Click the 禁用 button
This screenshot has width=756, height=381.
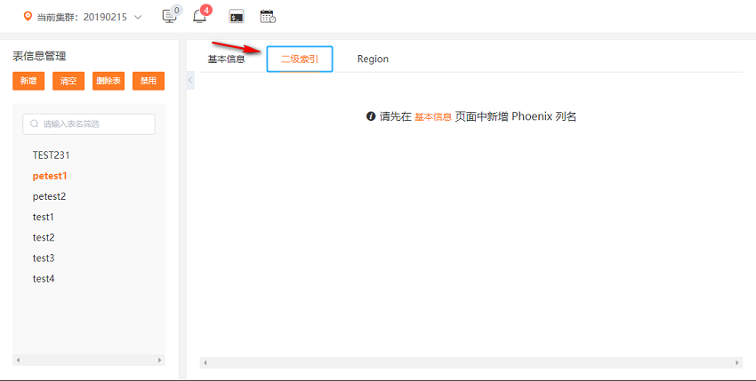(x=149, y=81)
